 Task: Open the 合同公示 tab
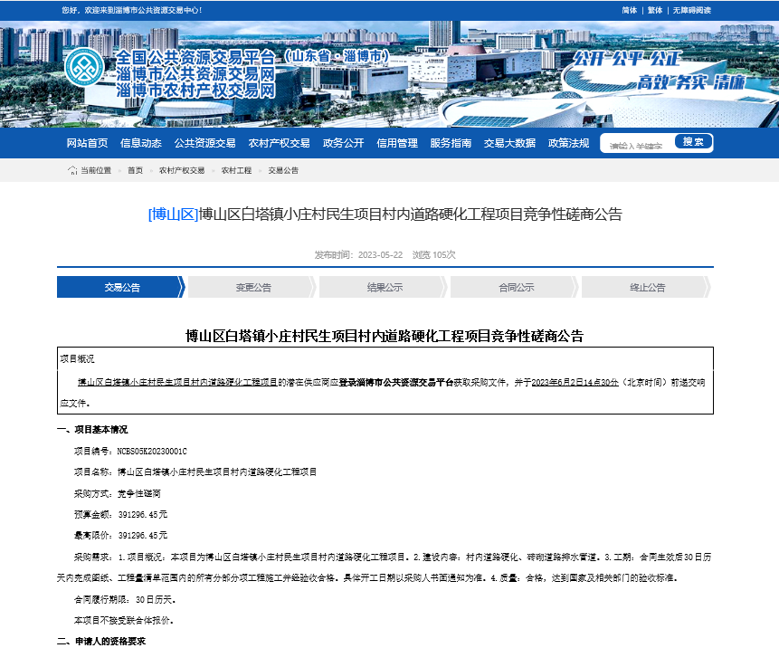[516, 288]
